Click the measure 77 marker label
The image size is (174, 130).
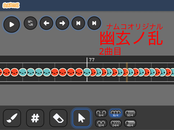(92, 60)
